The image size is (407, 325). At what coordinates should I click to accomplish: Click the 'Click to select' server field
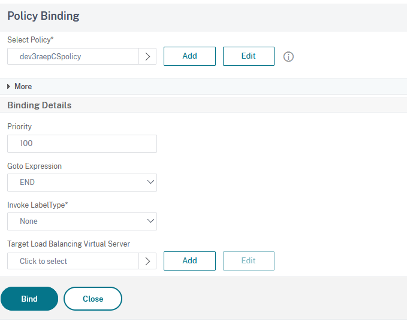[x=73, y=261]
